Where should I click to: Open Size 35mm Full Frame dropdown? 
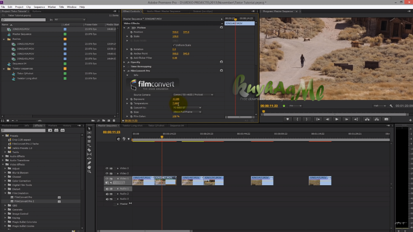click(187, 112)
